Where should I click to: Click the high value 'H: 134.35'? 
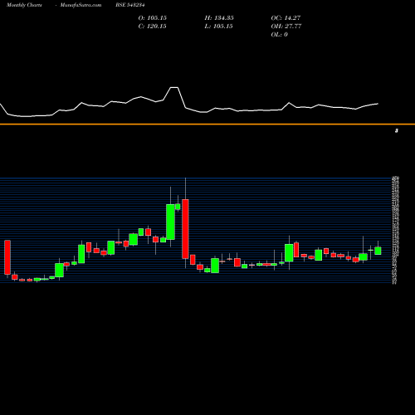click(x=219, y=18)
